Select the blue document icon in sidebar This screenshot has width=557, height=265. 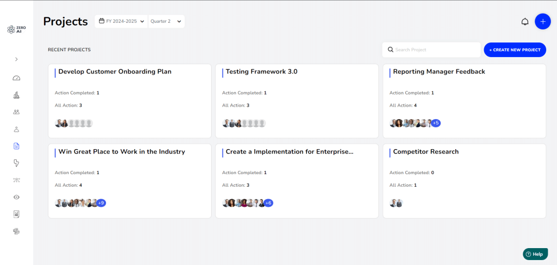click(16, 146)
